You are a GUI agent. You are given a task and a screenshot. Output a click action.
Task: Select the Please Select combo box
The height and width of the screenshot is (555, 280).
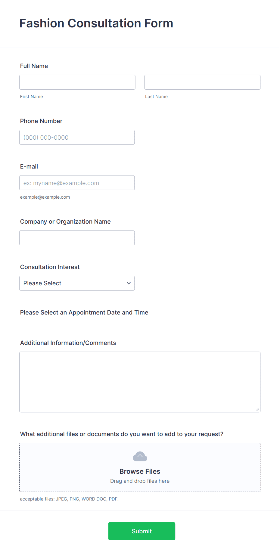click(x=77, y=283)
